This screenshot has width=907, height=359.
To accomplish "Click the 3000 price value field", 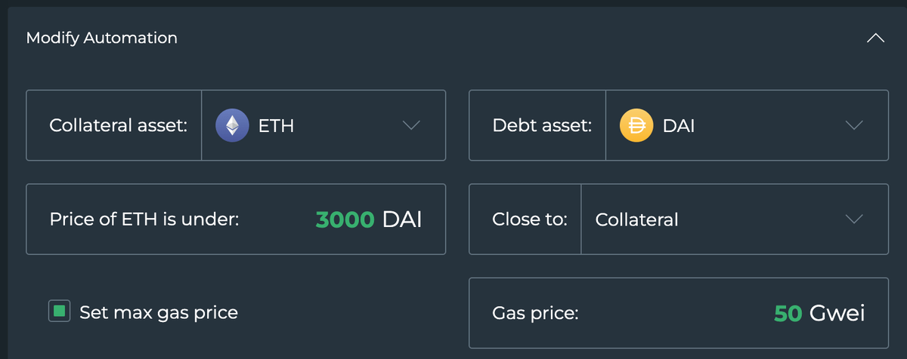I will tap(345, 220).
